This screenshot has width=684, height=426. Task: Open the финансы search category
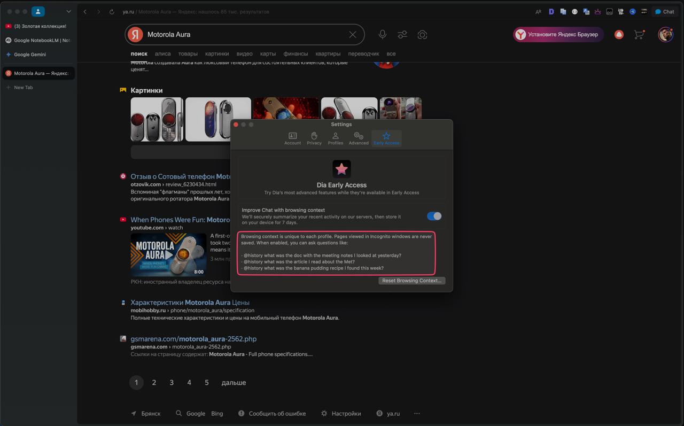click(x=296, y=54)
